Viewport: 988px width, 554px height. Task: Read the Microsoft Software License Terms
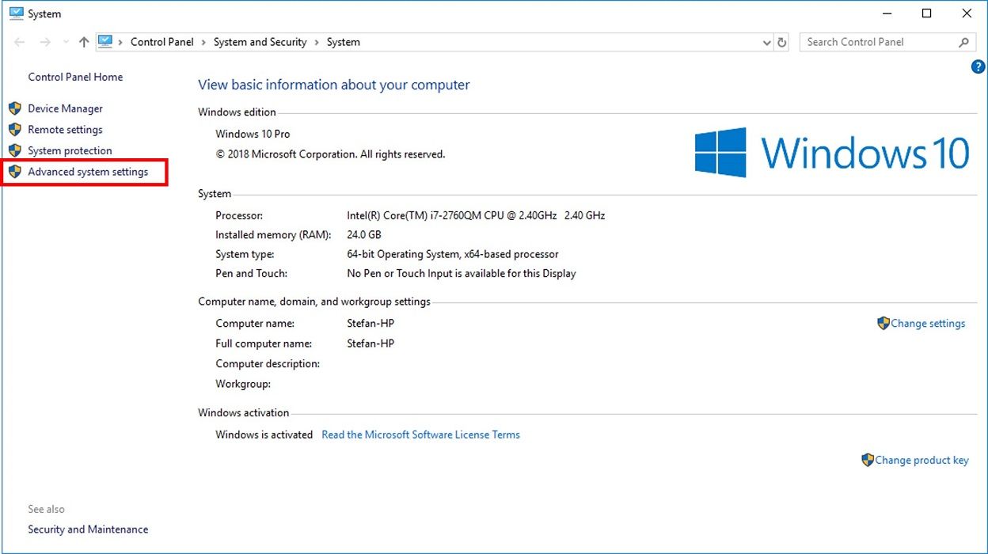pos(420,434)
